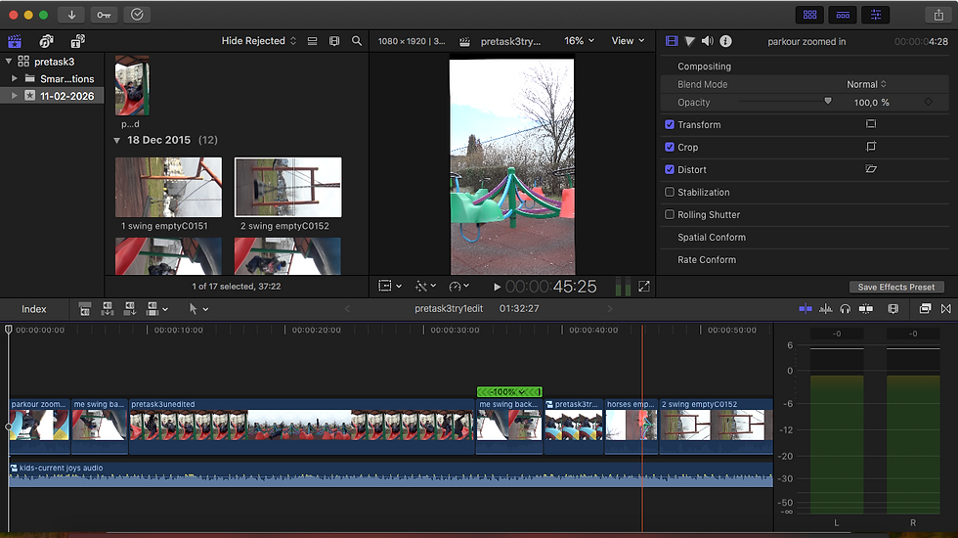Enable the Rolling Shutter checkbox
The image size is (958, 538).
click(670, 215)
